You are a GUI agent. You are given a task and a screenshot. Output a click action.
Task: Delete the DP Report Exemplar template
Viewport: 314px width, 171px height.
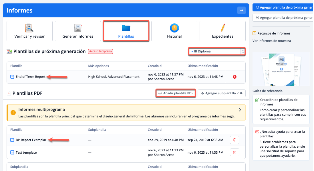tap(234, 140)
